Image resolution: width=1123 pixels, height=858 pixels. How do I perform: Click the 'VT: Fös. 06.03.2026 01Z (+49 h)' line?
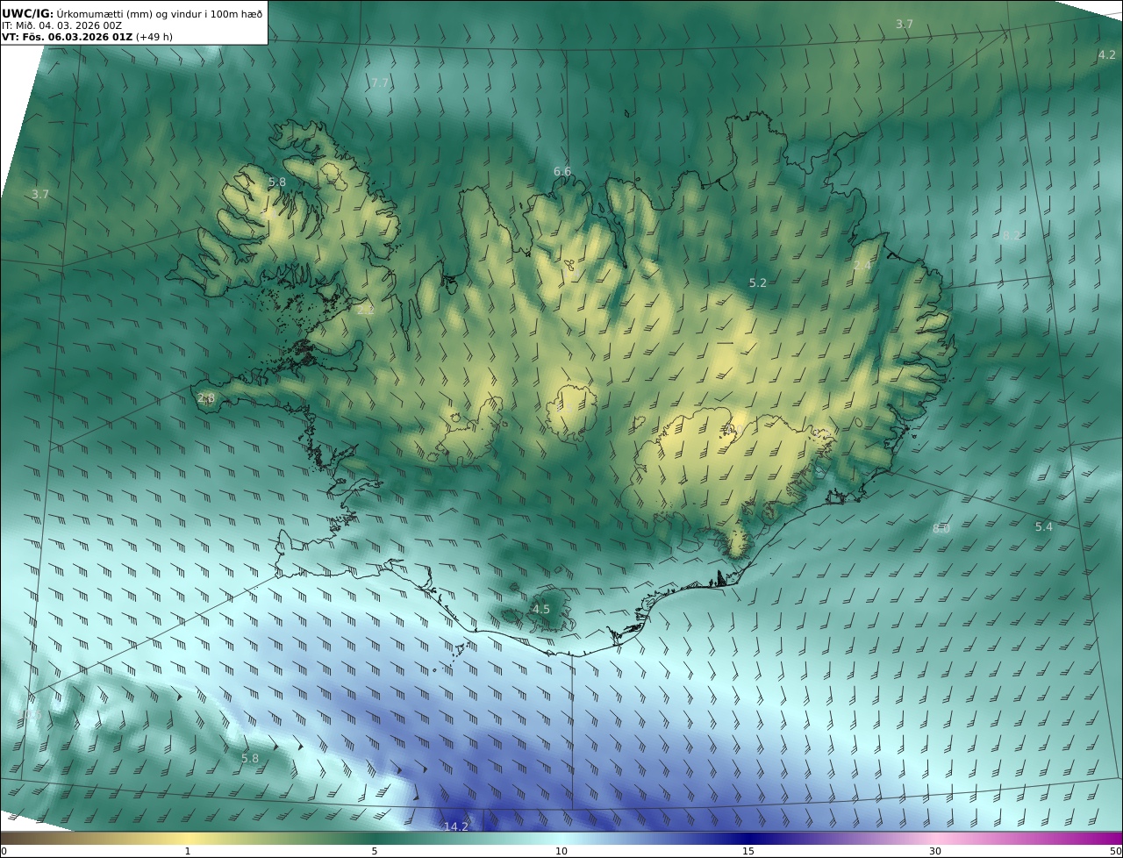click(87, 38)
